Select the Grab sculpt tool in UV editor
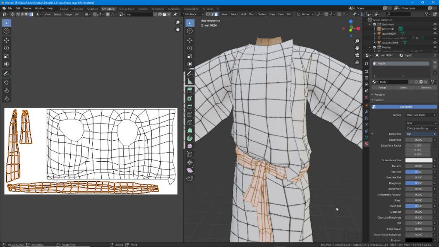The width and height of the screenshot is (439, 247). click(6, 82)
